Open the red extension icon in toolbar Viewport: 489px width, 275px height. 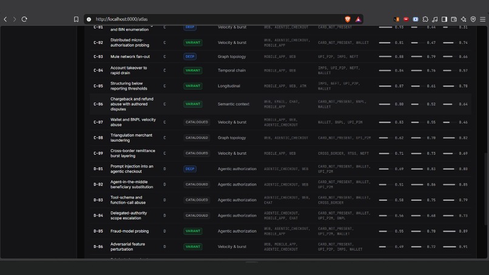tap(406, 19)
